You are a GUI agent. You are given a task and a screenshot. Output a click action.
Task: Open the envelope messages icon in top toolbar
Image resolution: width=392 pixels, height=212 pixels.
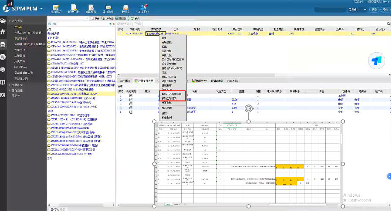[109, 8]
